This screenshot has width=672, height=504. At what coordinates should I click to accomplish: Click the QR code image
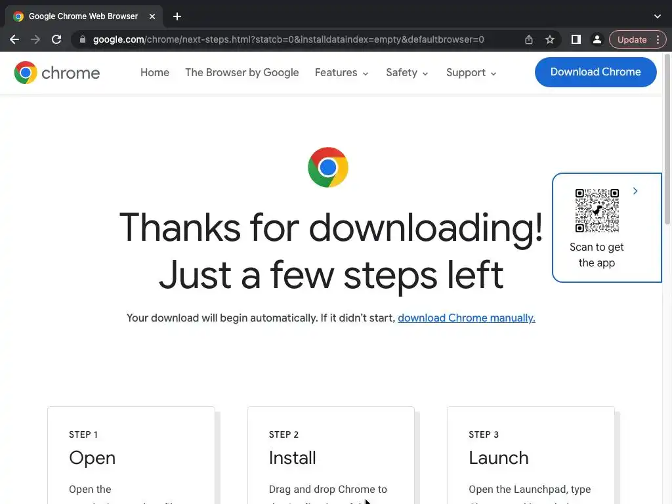(597, 211)
